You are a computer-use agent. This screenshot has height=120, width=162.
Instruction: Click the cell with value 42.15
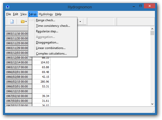tap(41, 77)
